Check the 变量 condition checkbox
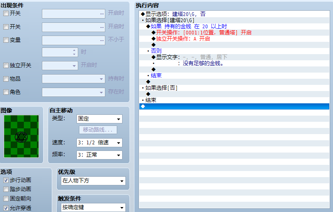This screenshot has width=333, height=212. pyautogui.click(x=6, y=40)
